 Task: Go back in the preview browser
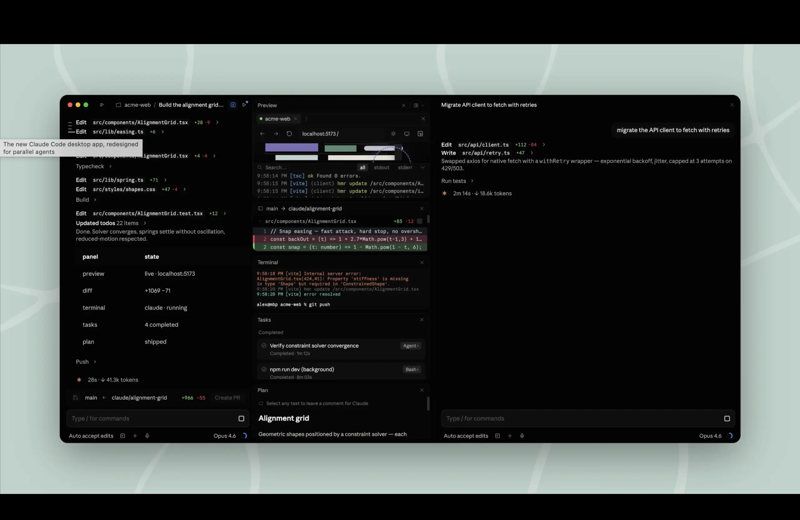pos(262,134)
